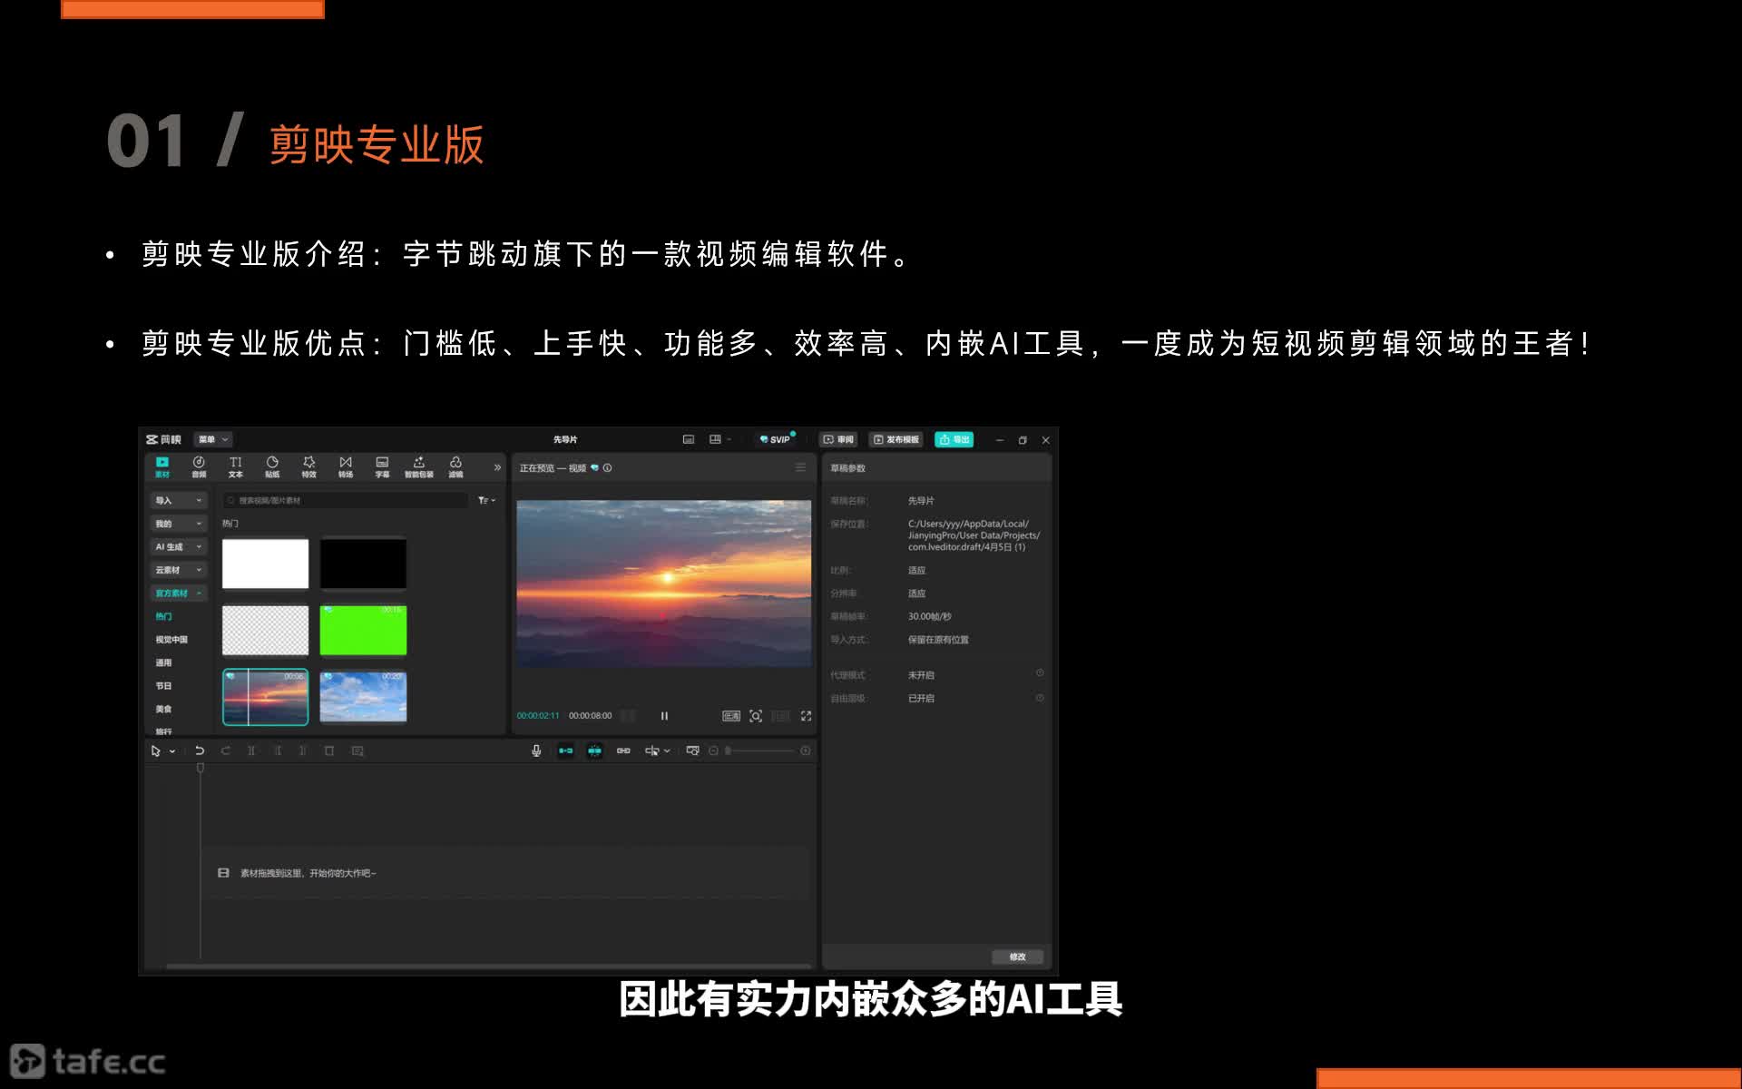
Task: Select the 通用 category
Action: pyautogui.click(x=164, y=662)
